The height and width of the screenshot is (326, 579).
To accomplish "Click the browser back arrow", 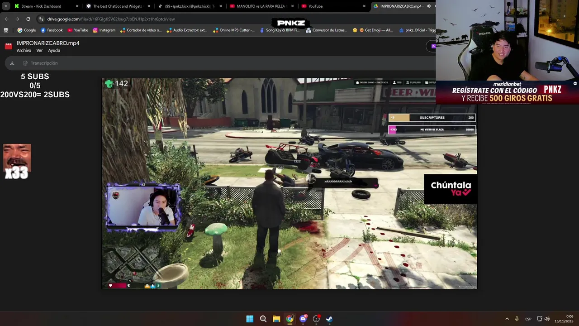I will click(x=6, y=19).
